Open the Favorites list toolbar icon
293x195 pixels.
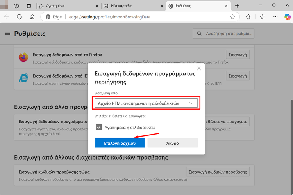pos(263,17)
